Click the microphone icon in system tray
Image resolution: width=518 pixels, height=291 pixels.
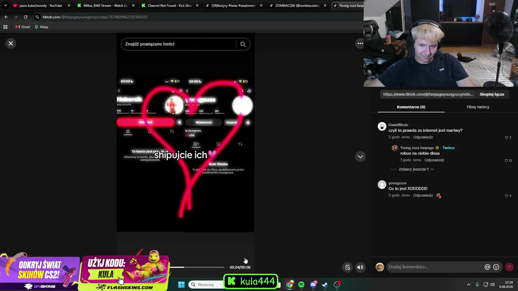tap(477, 285)
